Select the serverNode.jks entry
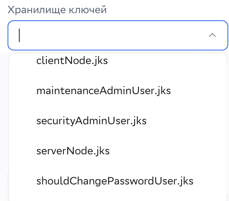Viewport: 229px width, 201px height. 73,151
